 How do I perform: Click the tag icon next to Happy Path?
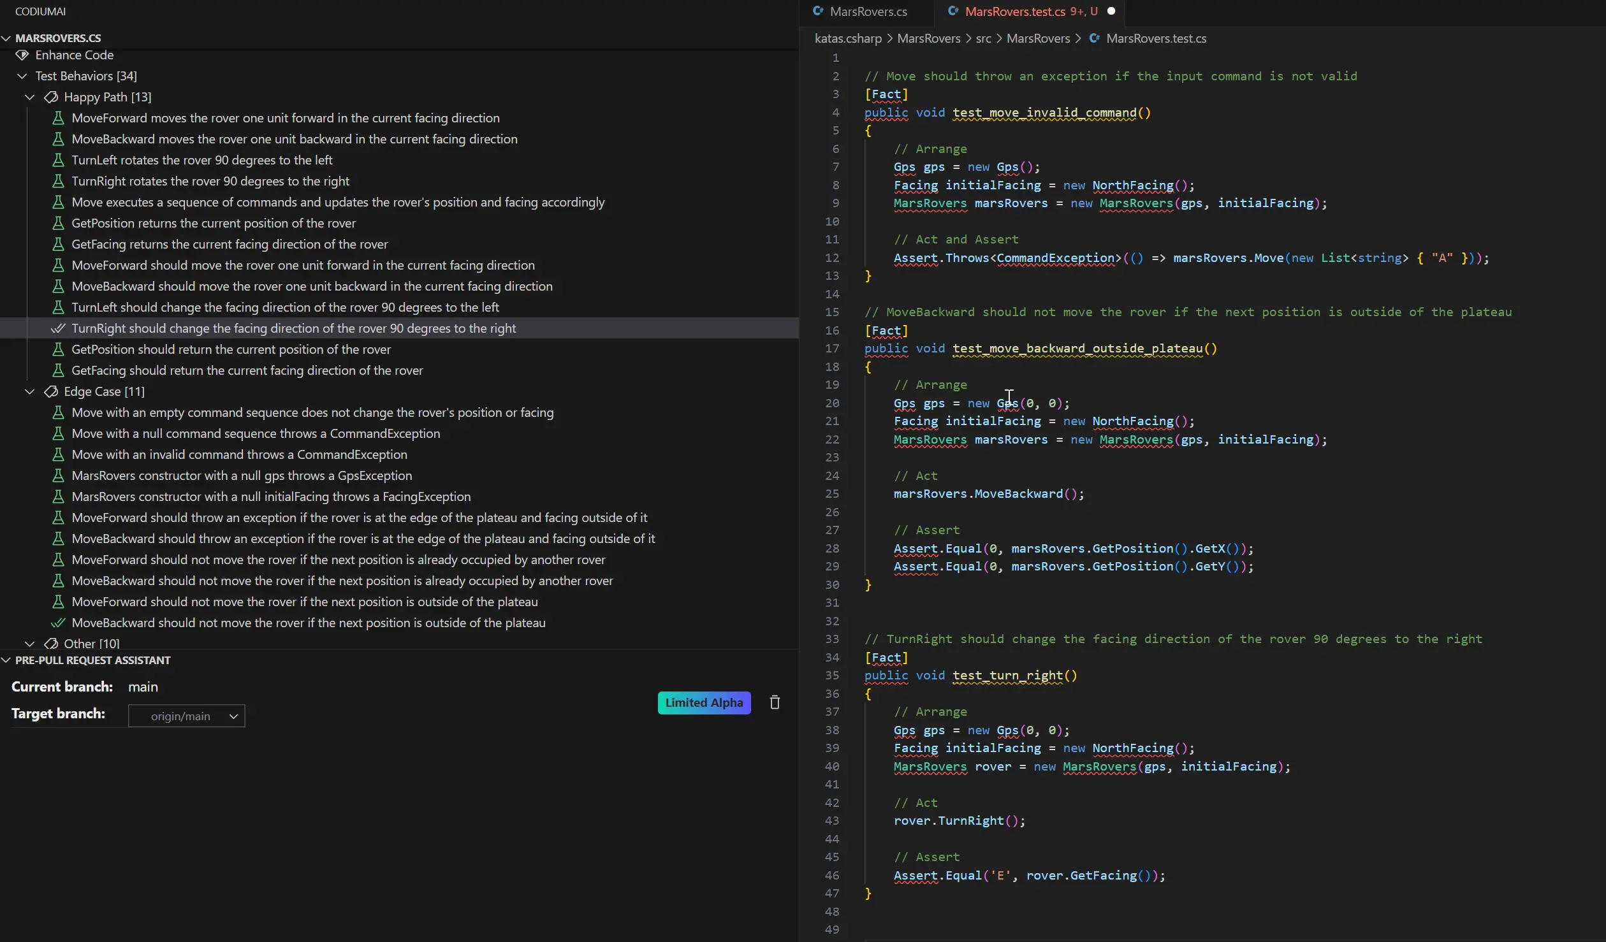point(51,97)
